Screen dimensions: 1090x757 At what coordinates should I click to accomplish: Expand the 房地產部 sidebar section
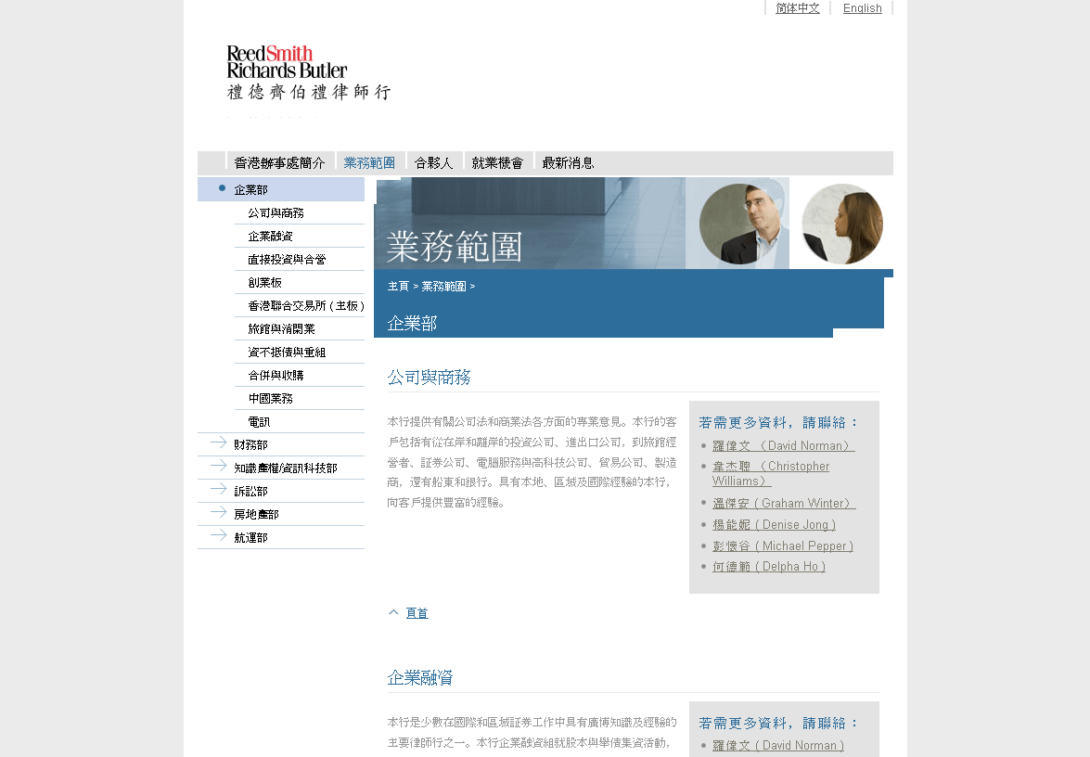tap(256, 514)
